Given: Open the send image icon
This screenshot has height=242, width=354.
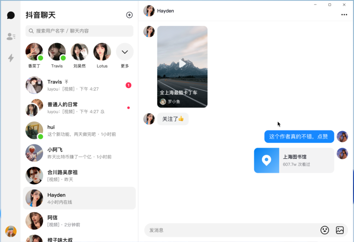Looking at the screenshot, I should click(340, 230).
